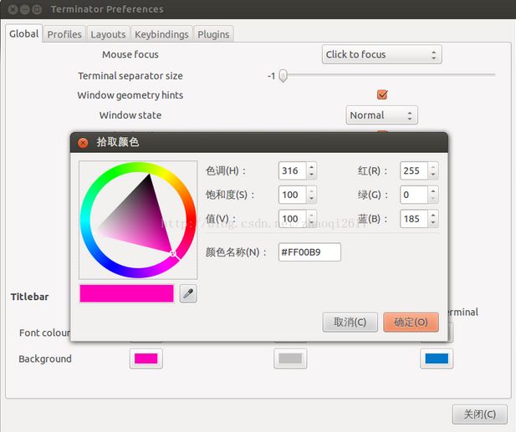Image resolution: width=516 pixels, height=432 pixels.
Task: Click the eyedropper color picker icon
Action: point(188,293)
